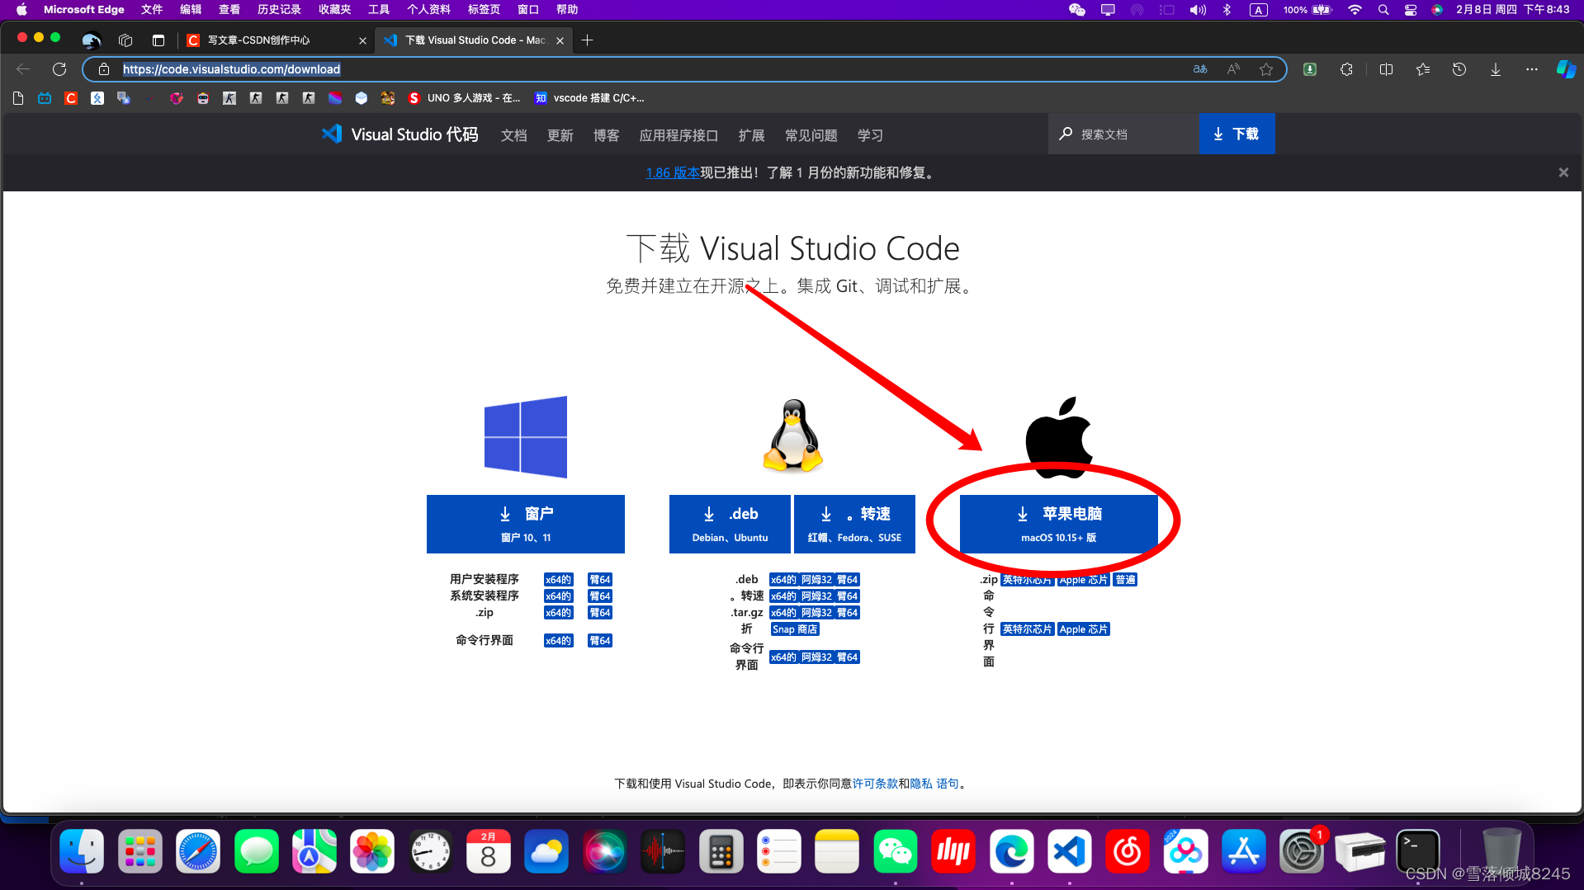Open System Settings from the Dock
The height and width of the screenshot is (890, 1584).
(x=1302, y=851)
